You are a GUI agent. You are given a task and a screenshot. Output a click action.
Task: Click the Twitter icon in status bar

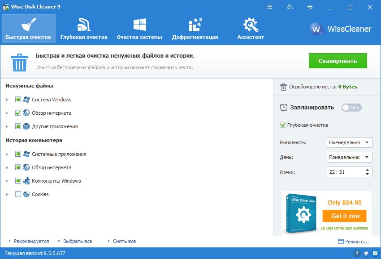point(366,253)
